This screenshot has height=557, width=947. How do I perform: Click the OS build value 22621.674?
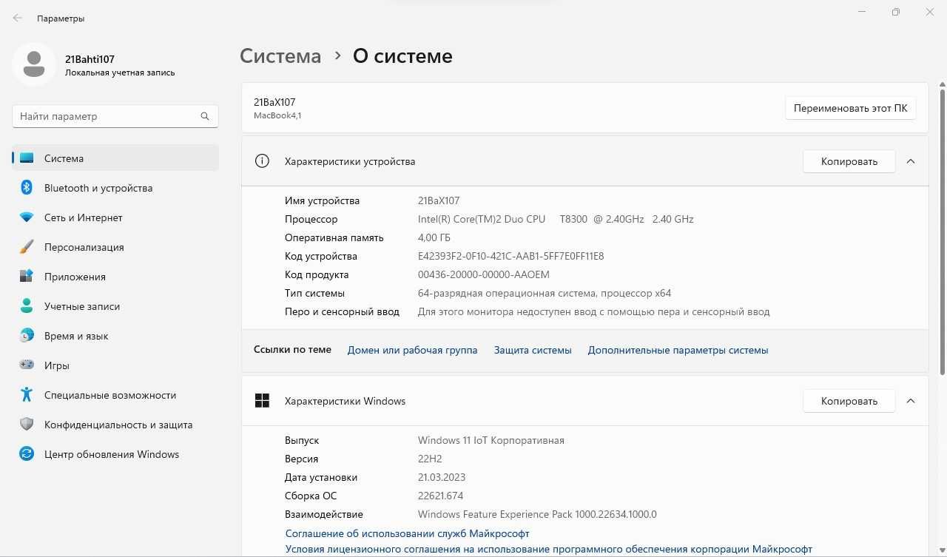[441, 496]
